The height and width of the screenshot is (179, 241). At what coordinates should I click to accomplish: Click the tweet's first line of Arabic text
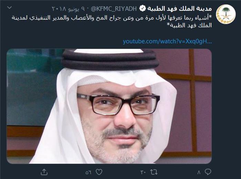(x=112, y=18)
